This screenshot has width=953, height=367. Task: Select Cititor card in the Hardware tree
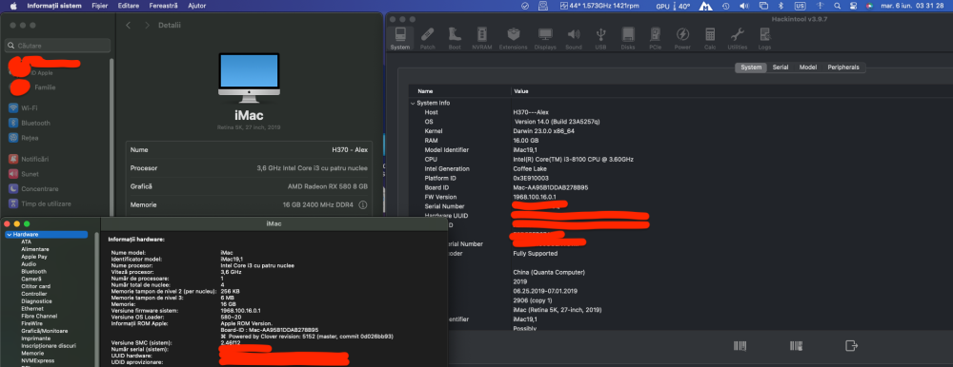pyautogui.click(x=36, y=286)
